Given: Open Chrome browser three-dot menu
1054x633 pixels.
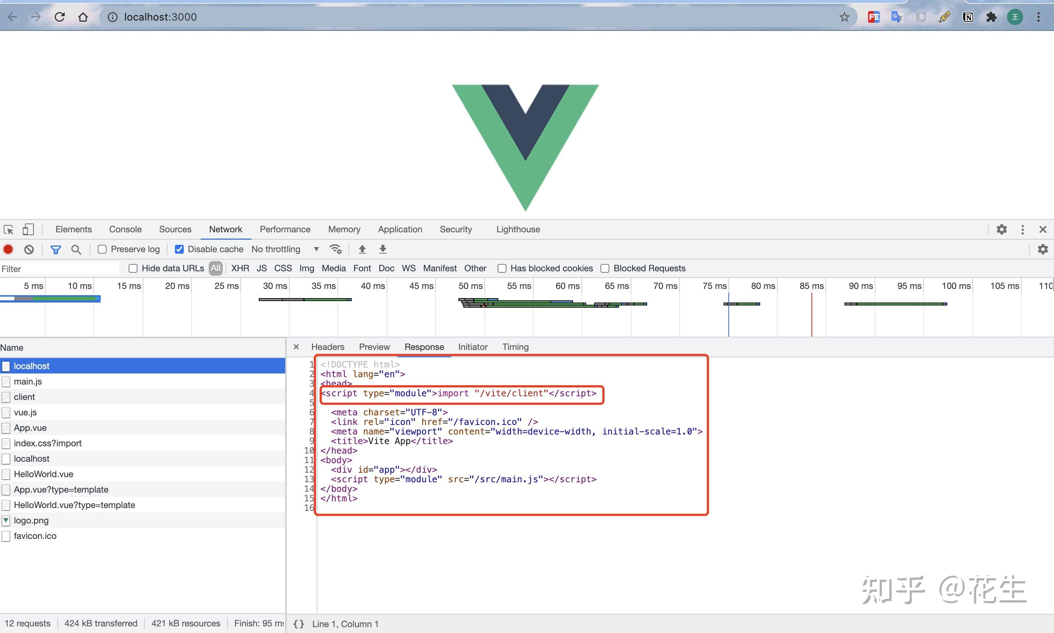Looking at the screenshot, I should tap(1039, 17).
